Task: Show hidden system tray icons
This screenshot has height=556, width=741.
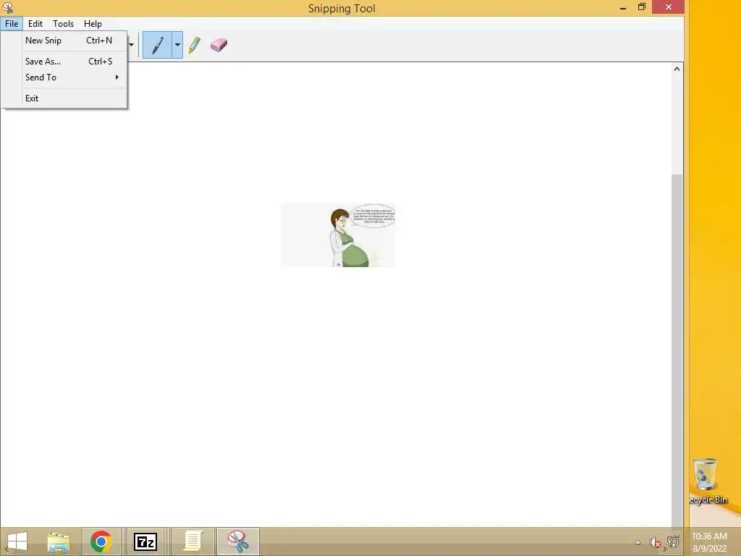Action: [x=638, y=542]
